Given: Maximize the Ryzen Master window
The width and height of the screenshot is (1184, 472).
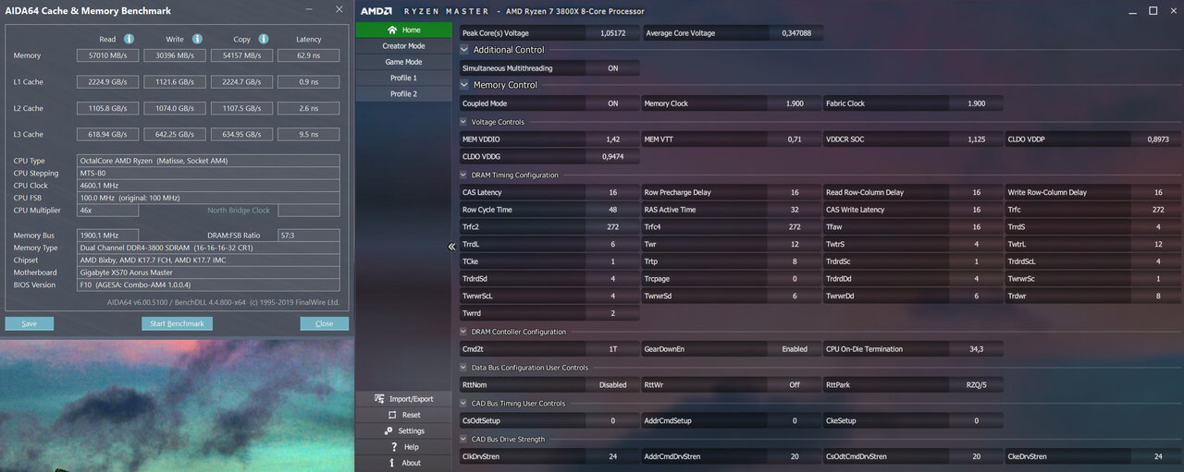Looking at the screenshot, I should (1153, 11).
